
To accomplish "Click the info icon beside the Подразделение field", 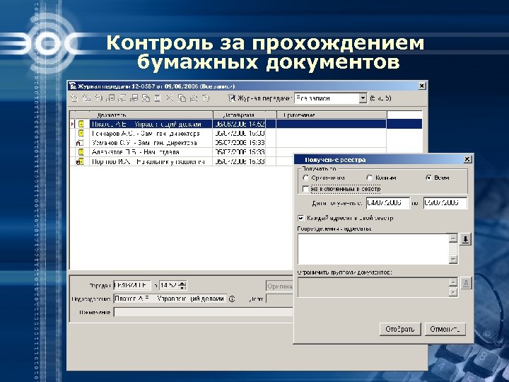I will point(232,299).
